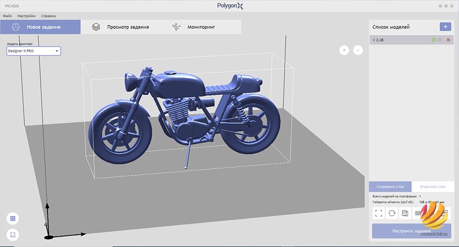This screenshot has height=247, width=459.
Task: Click the Габариты объекта dimensions label
Action: (393, 202)
